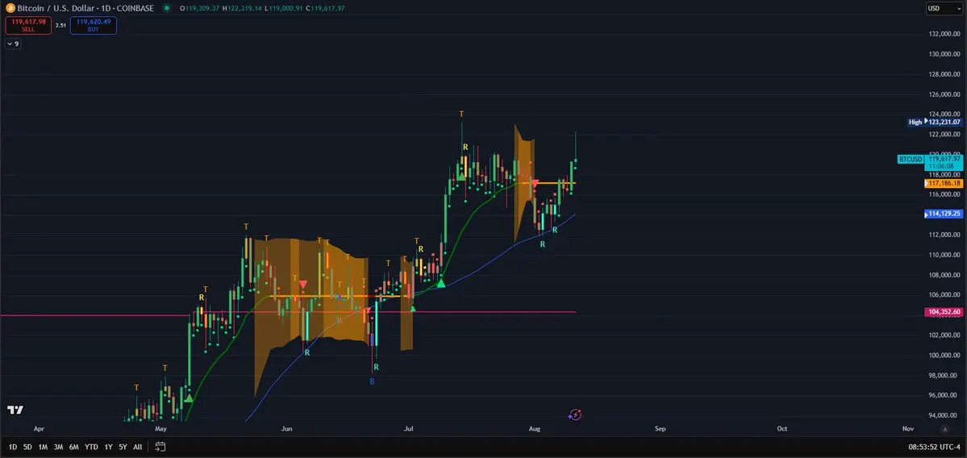Click the Jun label on time axis
This screenshot has height=458, width=967.
point(286,428)
